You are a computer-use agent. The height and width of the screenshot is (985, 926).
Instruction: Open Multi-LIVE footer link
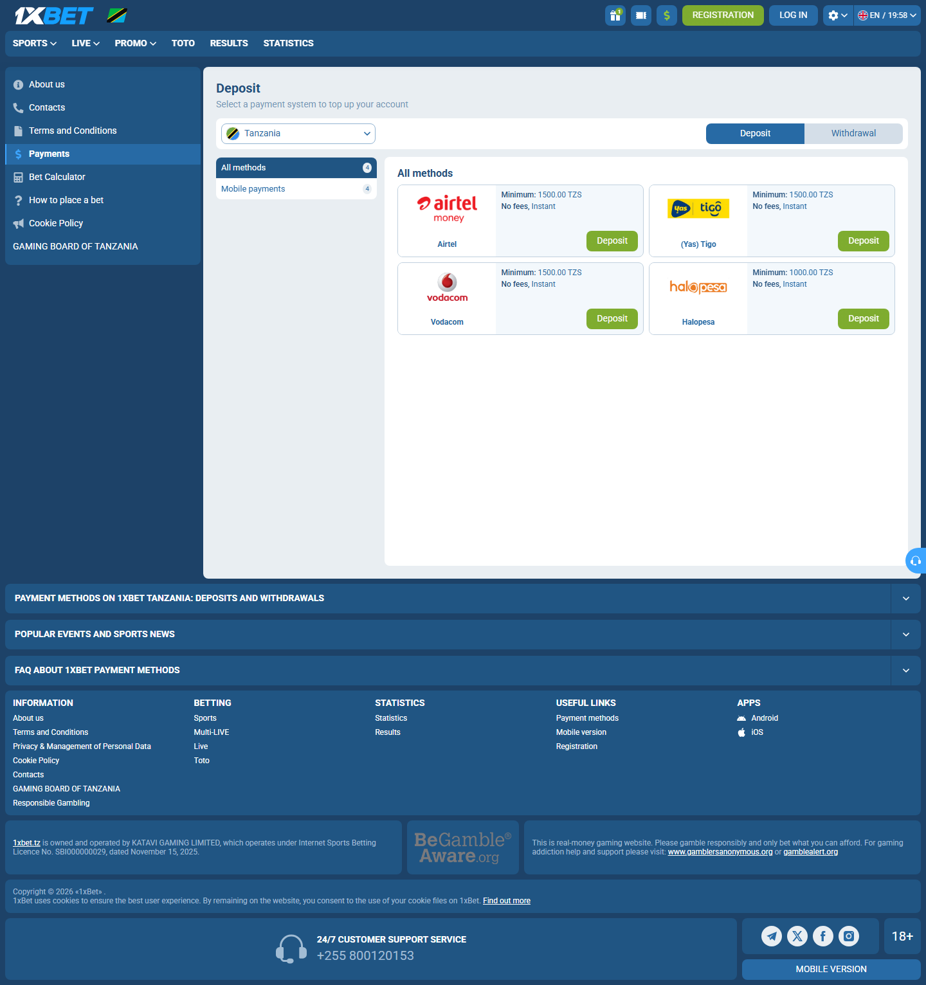click(x=212, y=732)
